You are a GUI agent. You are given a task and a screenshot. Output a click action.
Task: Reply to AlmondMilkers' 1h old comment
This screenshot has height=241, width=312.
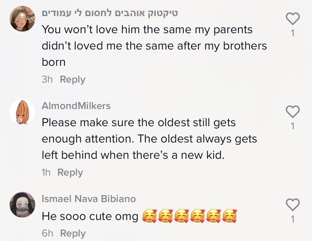coord(70,172)
